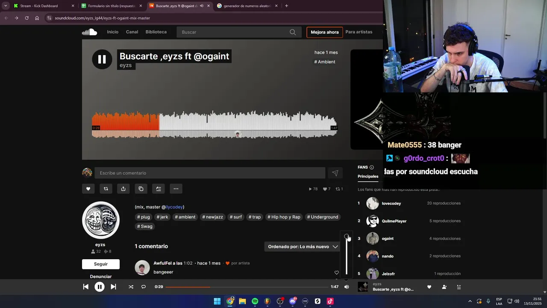Add track to next up queue icon
547x308 pixels.
pos(158,189)
